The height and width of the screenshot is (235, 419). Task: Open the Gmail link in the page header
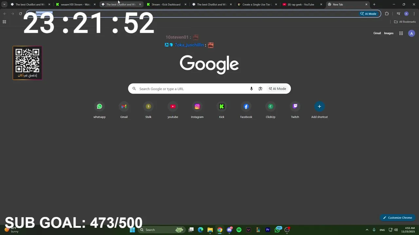[377, 33]
